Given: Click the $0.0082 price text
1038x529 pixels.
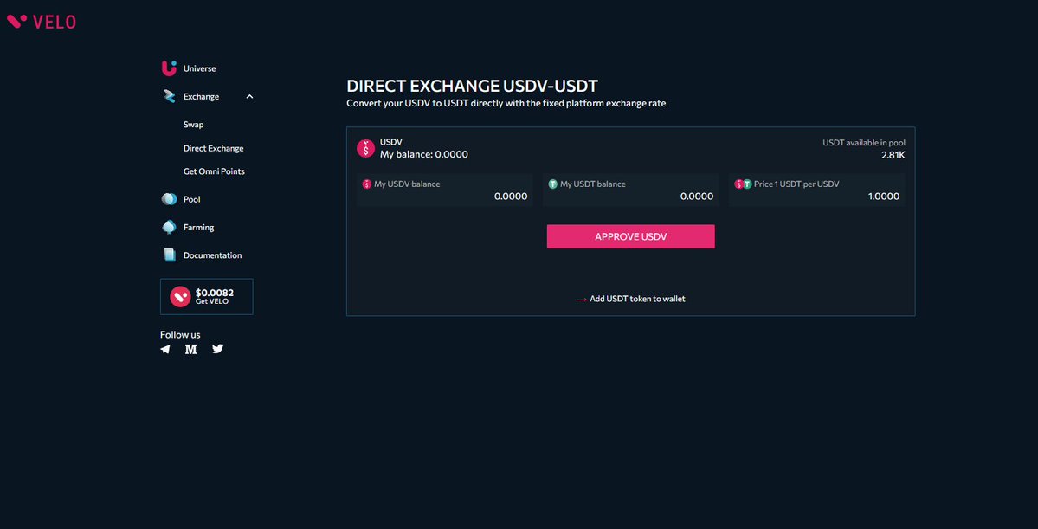Looking at the screenshot, I should [x=215, y=292].
